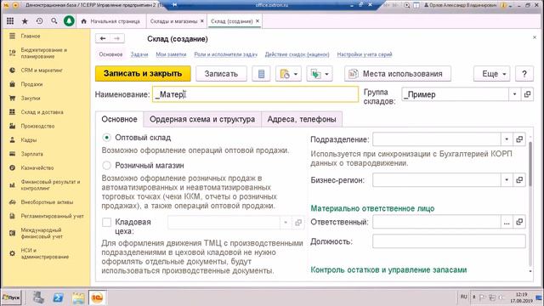Click 1C icon in Windows taskbar
Image resolution: width=544 pixels, height=306 pixels.
(x=97, y=297)
